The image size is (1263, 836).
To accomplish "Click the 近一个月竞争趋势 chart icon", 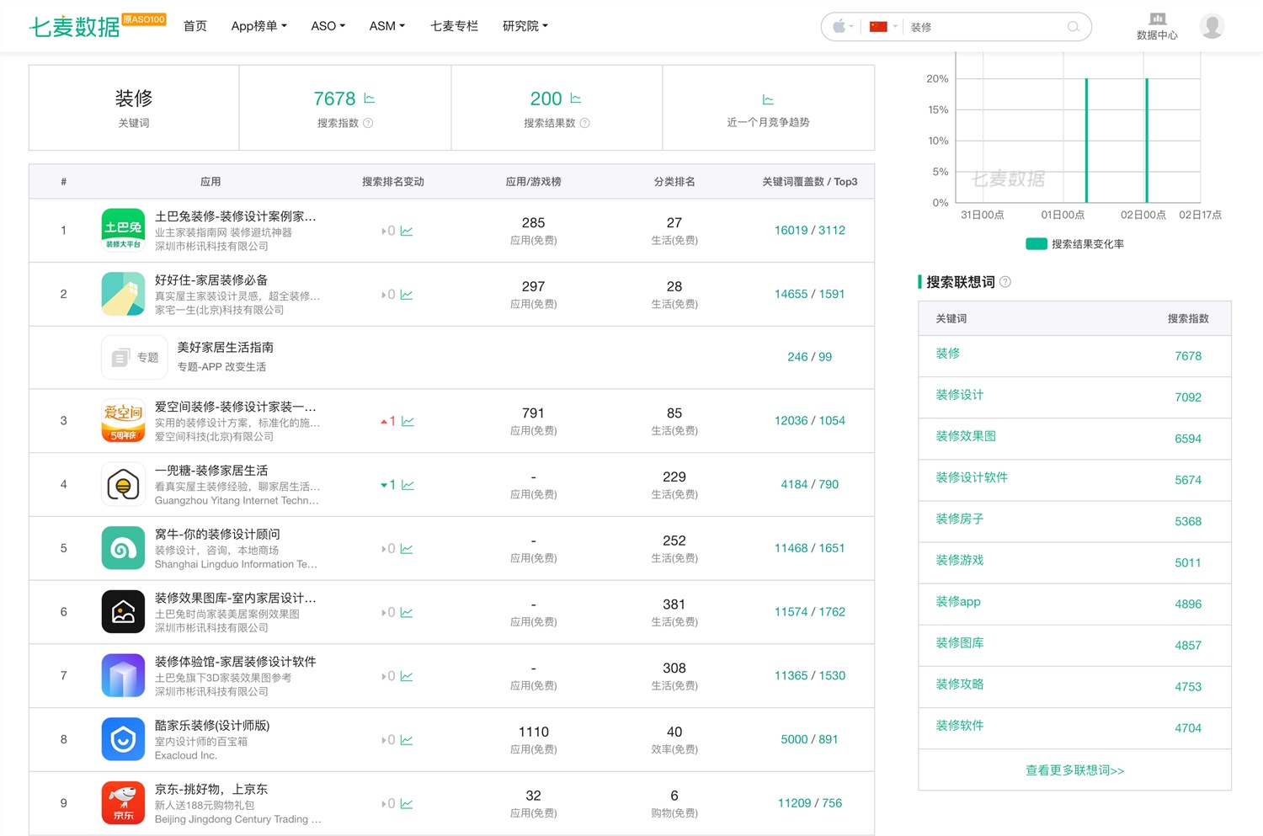I will pyautogui.click(x=768, y=100).
